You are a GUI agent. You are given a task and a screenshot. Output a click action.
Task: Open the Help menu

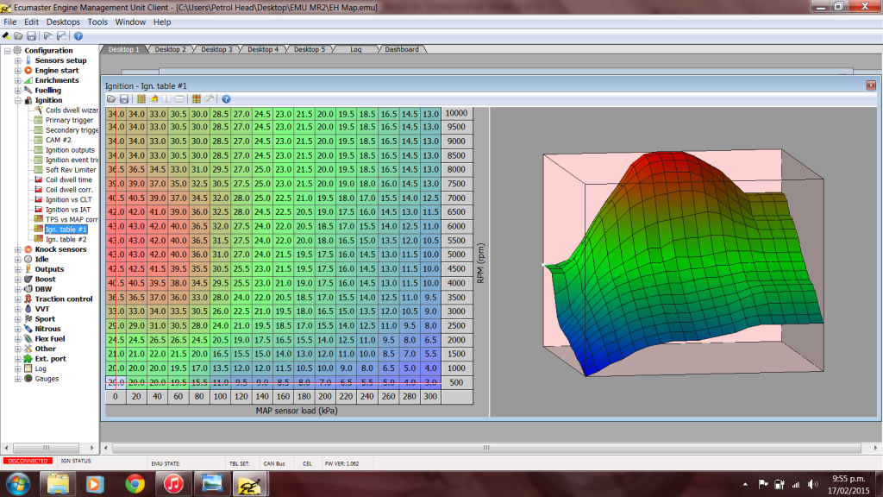click(x=162, y=22)
